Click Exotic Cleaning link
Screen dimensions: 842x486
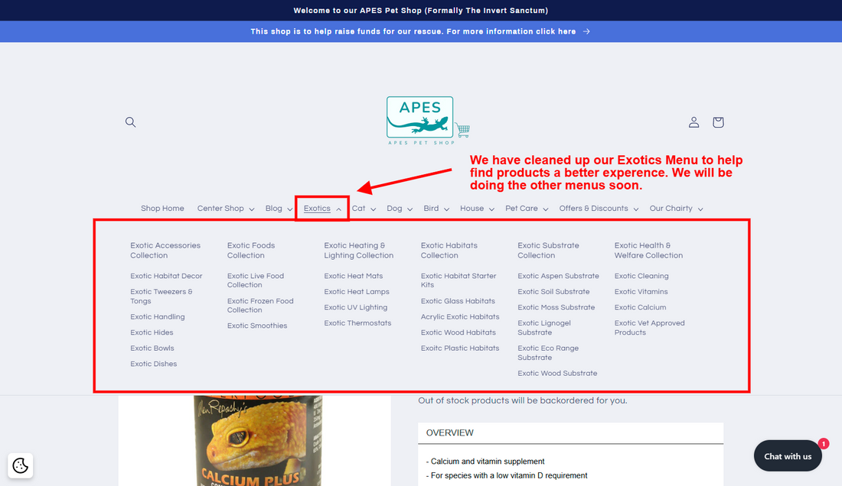641,276
